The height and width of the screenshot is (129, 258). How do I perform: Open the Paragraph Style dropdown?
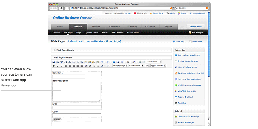coord(120,65)
